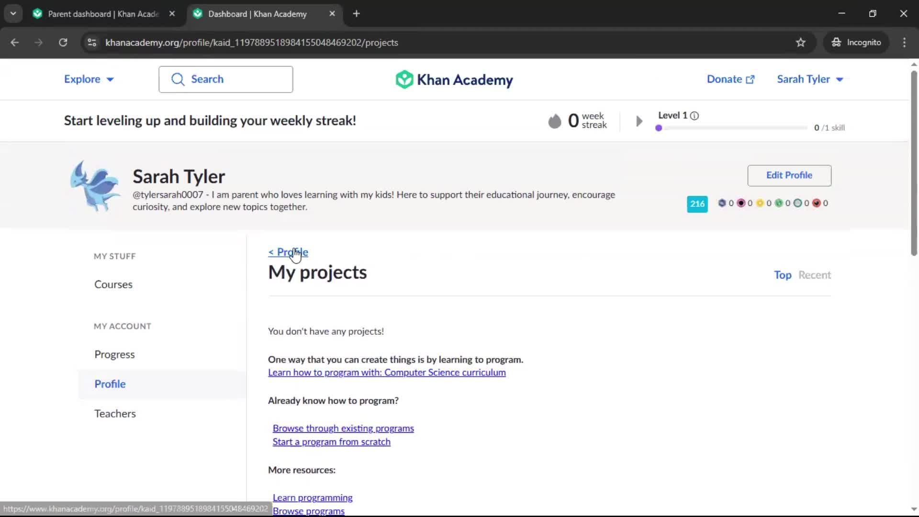
Task: View site information icon in address bar
Action: (92, 43)
